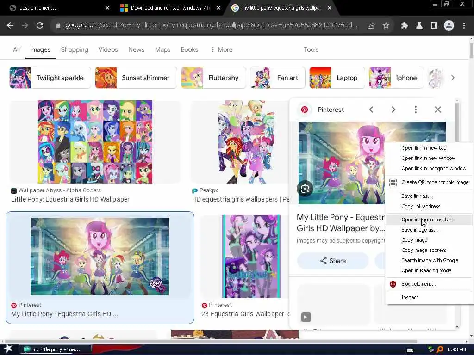Click the clock showing 8:43 PM
The height and width of the screenshot is (355, 474).
click(457, 349)
